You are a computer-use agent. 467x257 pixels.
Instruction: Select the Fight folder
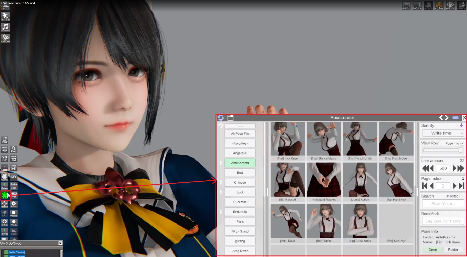click(240, 222)
